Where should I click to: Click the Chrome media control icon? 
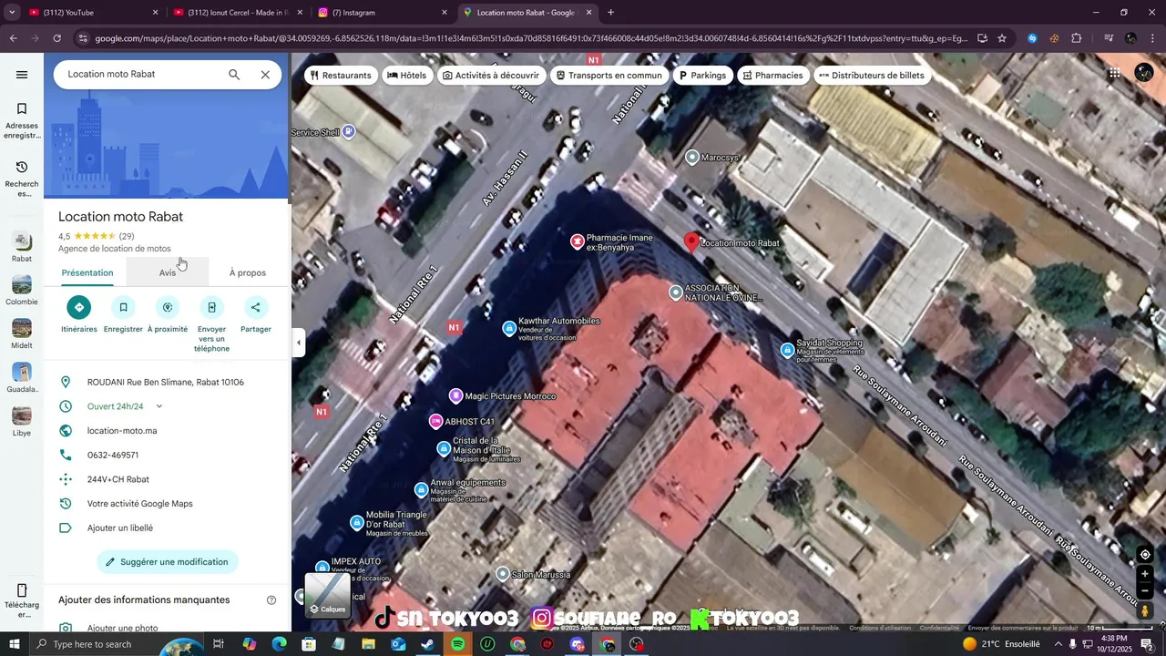[x=1109, y=38]
